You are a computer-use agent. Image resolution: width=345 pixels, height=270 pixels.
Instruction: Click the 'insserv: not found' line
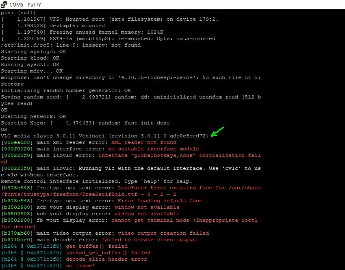click(71, 45)
